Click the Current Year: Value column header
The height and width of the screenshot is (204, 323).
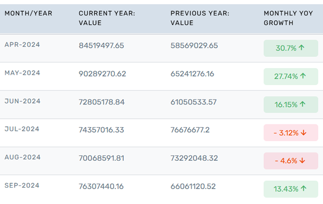107,18
